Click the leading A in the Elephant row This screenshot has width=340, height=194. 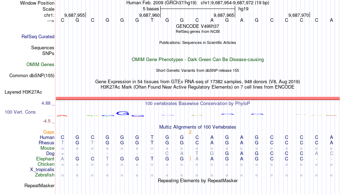[x=62, y=159]
